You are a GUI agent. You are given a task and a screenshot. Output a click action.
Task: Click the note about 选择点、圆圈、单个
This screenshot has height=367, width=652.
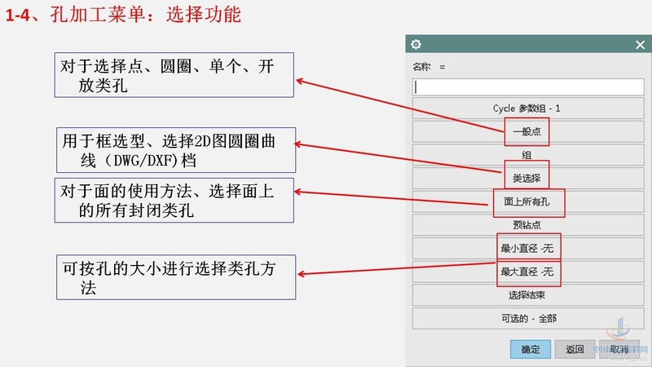pyautogui.click(x=174, y=75)
